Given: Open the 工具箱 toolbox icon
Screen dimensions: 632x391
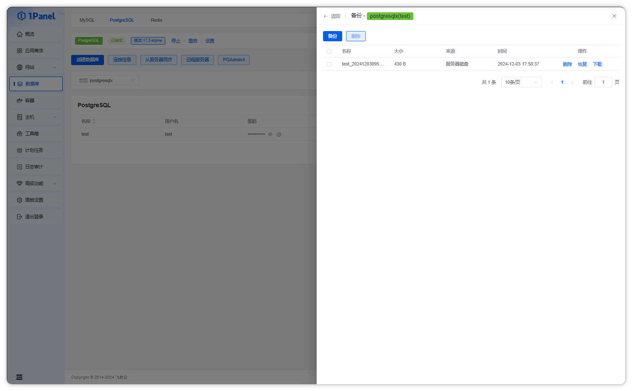Looking at the screenshot, I should 20,134.
